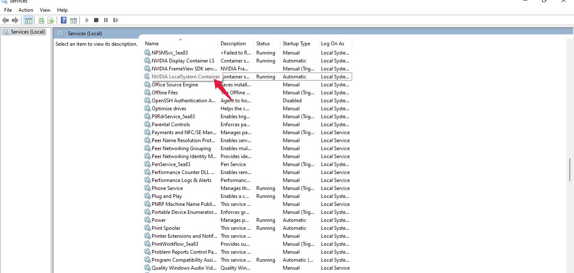Screen dimensions: 574x273
Task: Click the gear icon beside Power service
Action: (147, 220)
